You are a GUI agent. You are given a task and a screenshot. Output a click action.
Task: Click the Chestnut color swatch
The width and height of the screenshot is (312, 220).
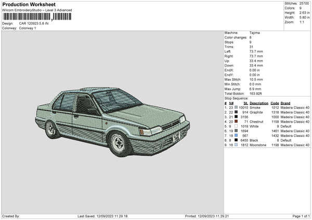click(x=237, y=121)
